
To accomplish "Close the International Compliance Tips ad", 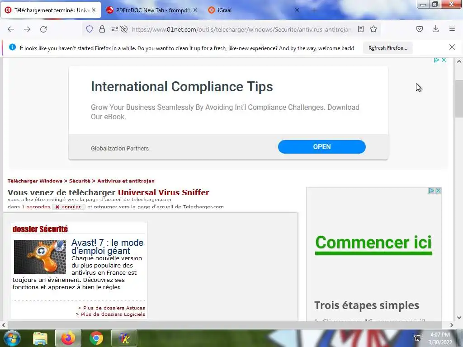I will click(444, 60).
